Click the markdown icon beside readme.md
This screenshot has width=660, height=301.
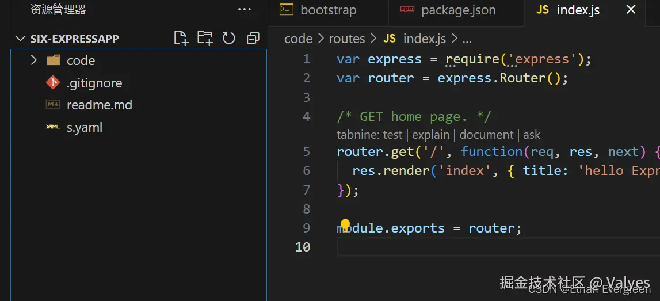(53, 104)
